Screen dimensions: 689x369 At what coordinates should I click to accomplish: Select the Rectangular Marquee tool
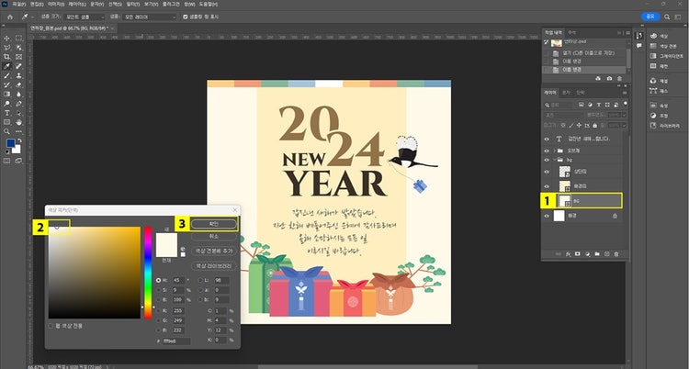pos(19,39)
